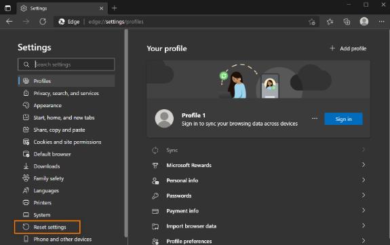
Task: Open Passwords row
Action: (x=258, y=195)
